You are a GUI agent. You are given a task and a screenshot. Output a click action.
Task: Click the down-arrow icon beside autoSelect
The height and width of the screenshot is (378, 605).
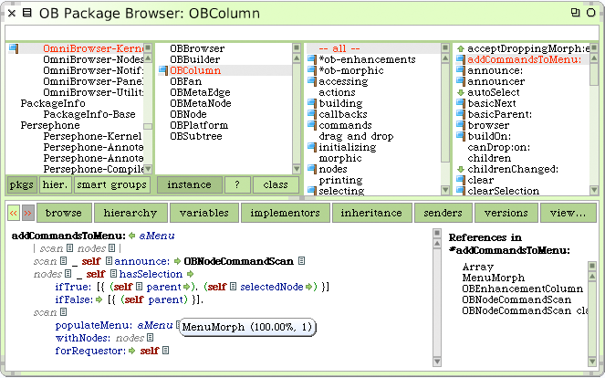pos(461,92)
